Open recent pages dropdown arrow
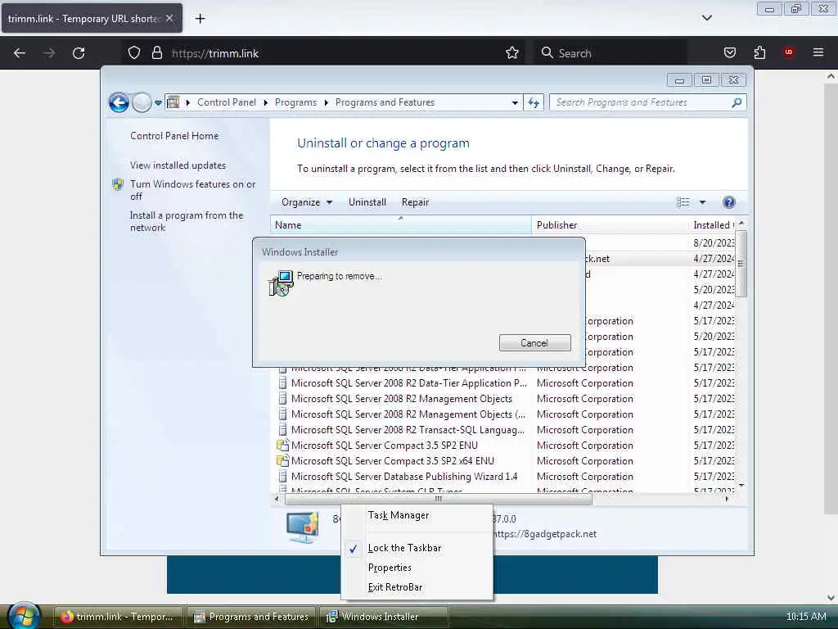 (x=158, y=102)
